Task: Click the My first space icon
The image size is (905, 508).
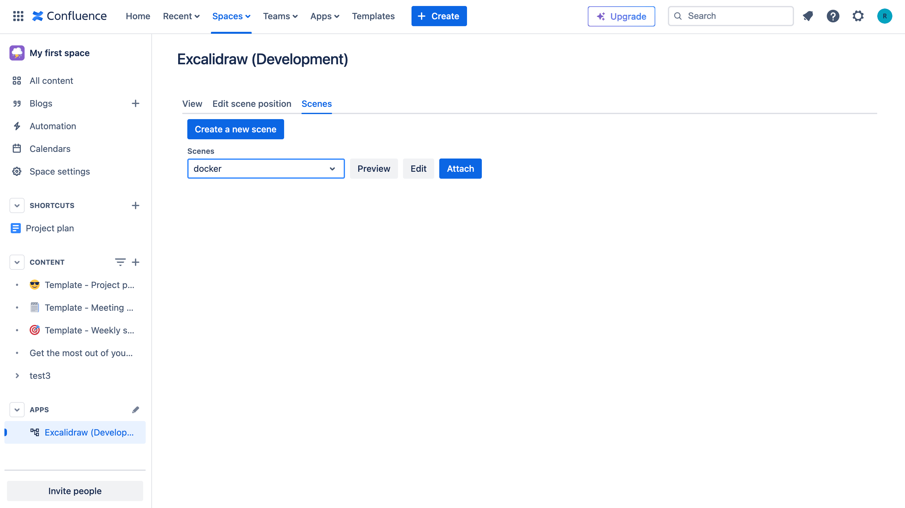Action: [x=17, y=53]
